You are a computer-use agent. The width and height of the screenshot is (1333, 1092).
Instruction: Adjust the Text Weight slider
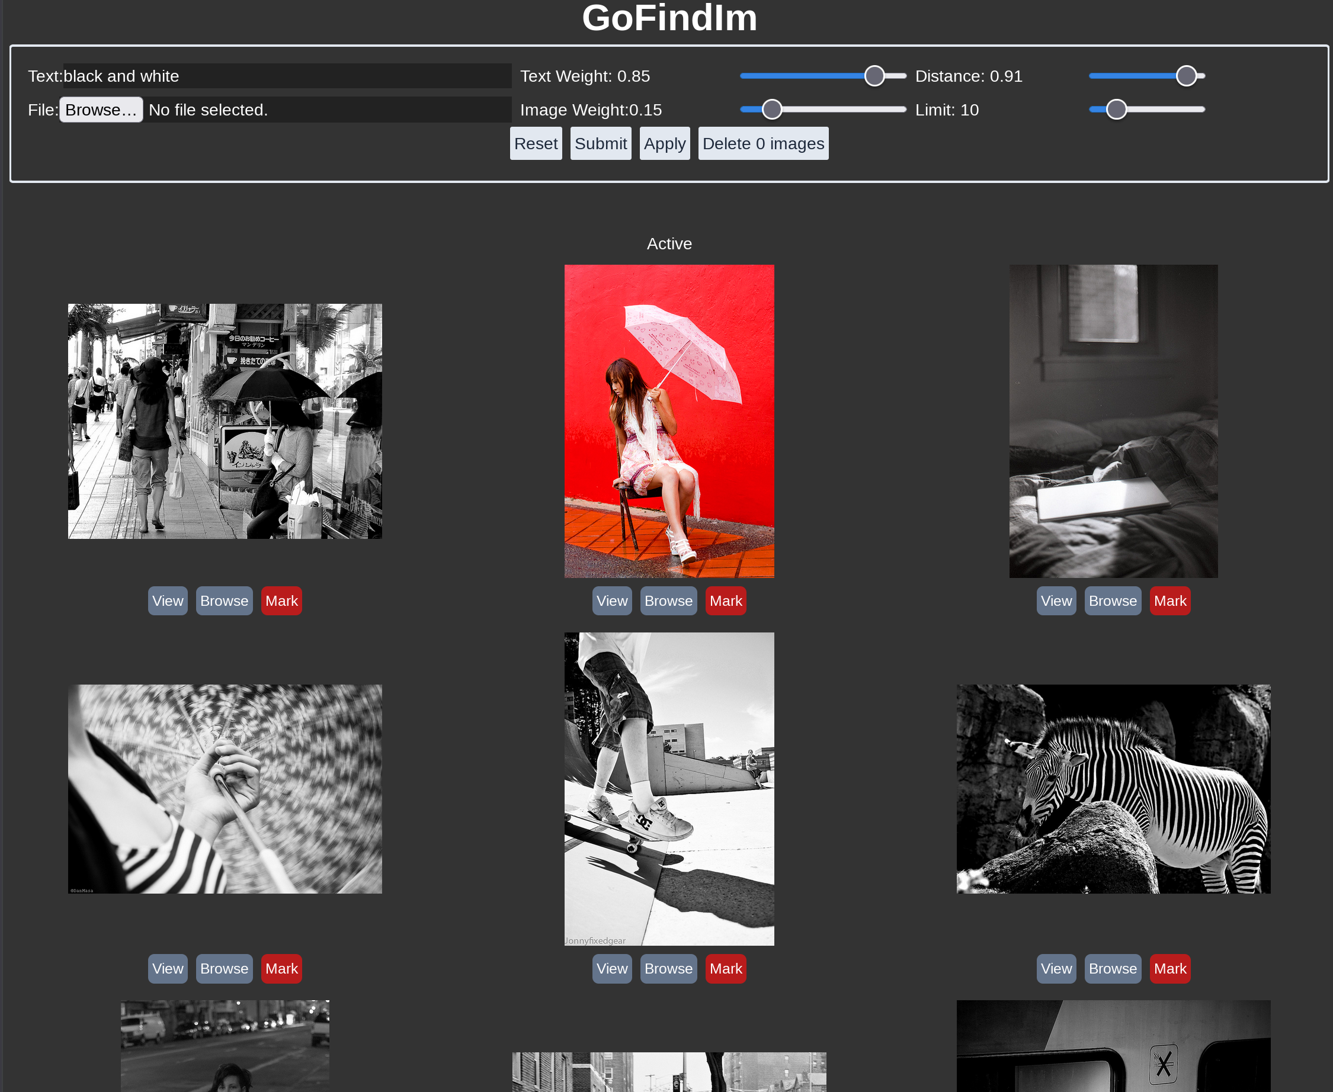tap(874, 76)
